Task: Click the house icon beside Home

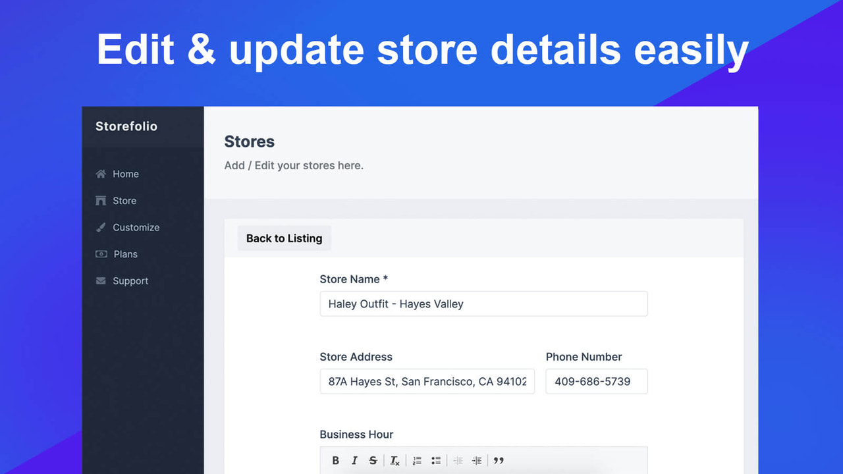Action: tap(101, 174)
